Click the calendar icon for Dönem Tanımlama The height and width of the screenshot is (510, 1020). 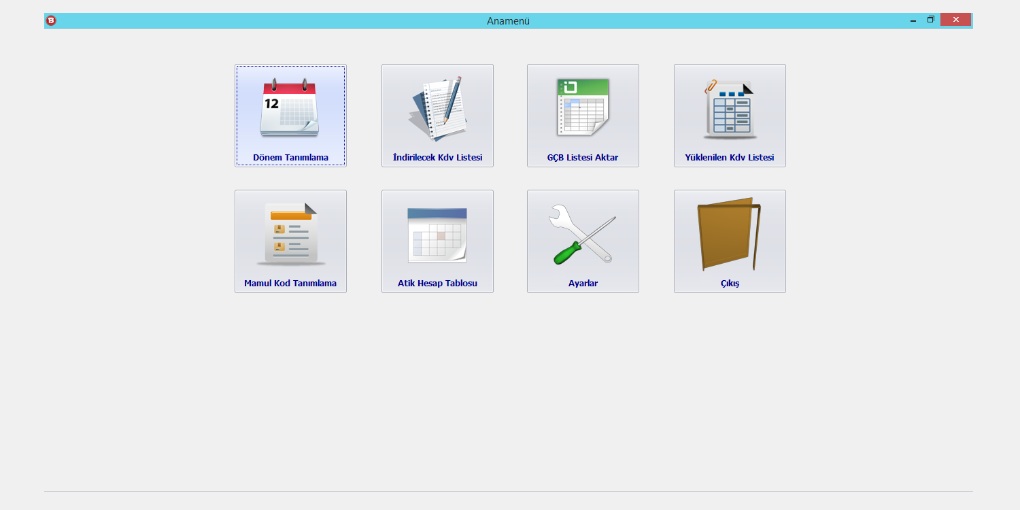click(290, 107)
